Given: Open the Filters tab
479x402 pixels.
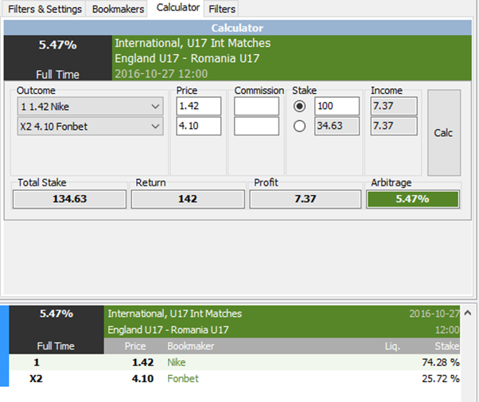Looking at the screenshot, I should (222, 9).
